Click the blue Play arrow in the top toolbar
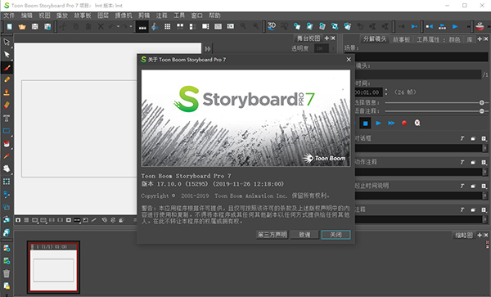491x297 pixels. pyautogui.click(x=455, y=27)
